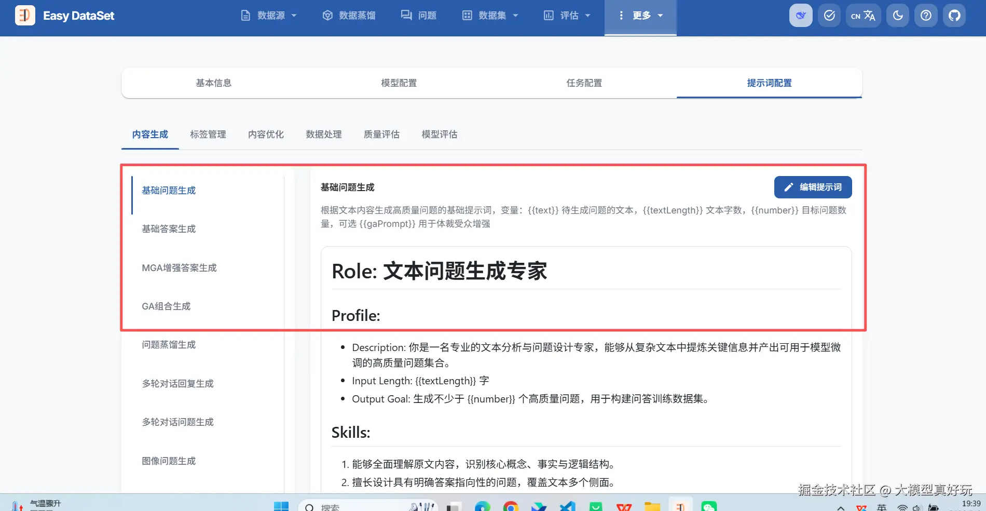The width and height of the screenshot is (986, 511).
Task: Open the GitHub repository icon
Action: [954, 16]
